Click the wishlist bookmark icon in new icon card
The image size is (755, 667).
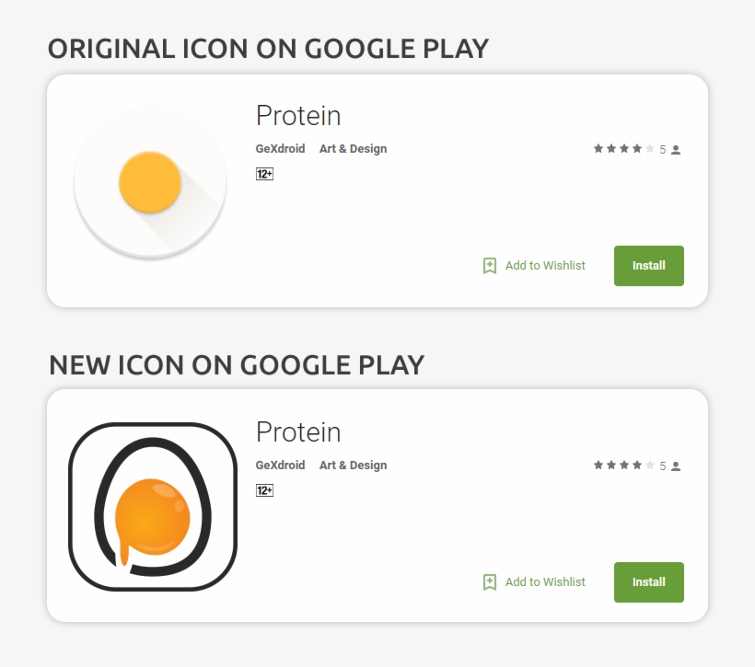click(490, 582)
